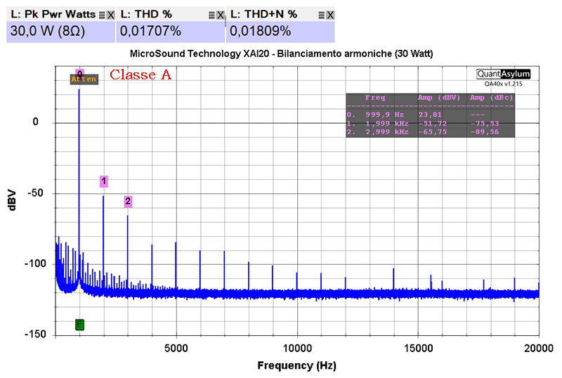Click the Amp (dBV) column header
Image resolution: width=562 pixels, height=378 pixels.
438,98
